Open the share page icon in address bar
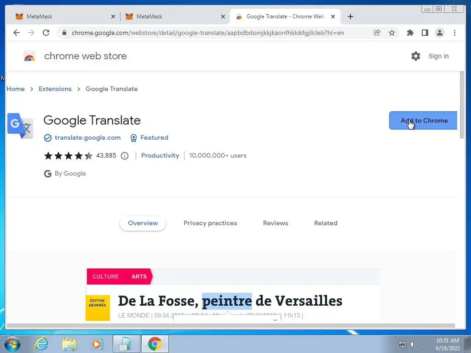Viewport: 471px width, 353px height. tap(377, 33)
